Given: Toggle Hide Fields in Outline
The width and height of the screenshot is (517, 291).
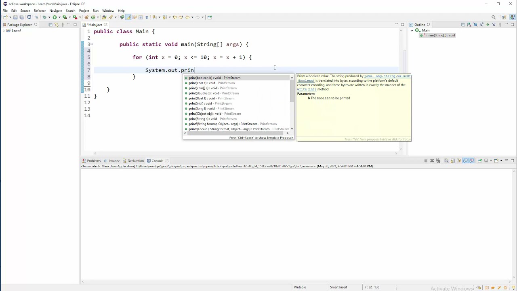Looking at the screenshot, I should coord(475,25).
